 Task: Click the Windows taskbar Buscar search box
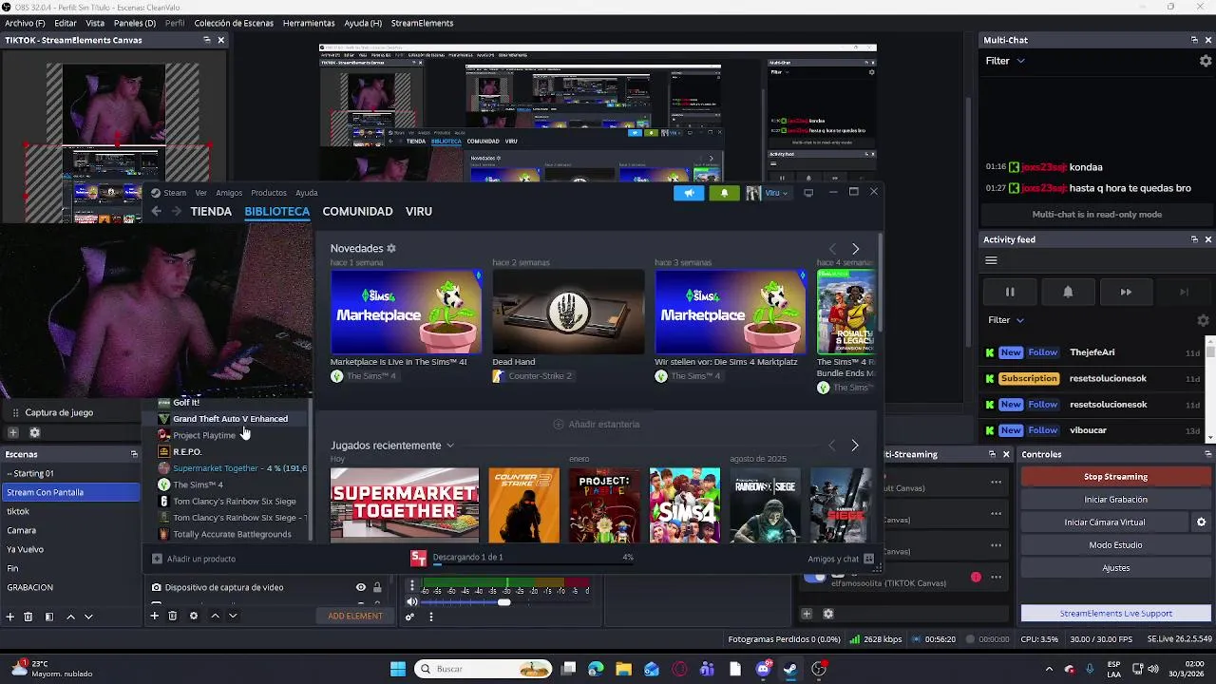[x=482, y=669]
